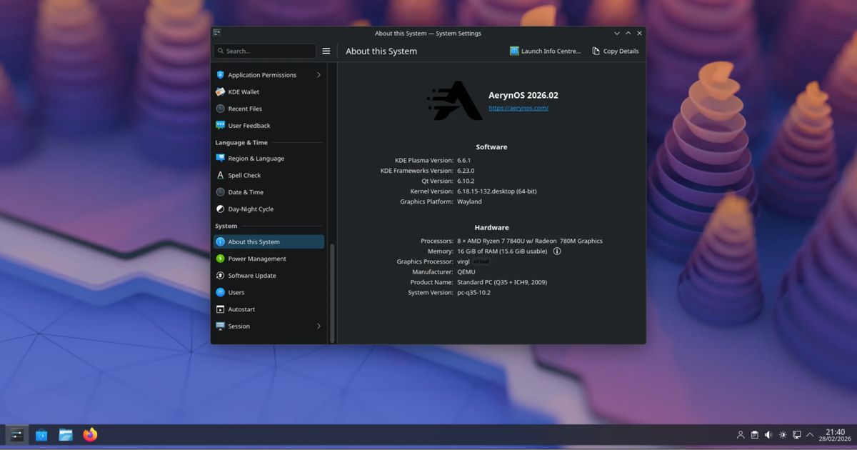Select the Software Update icon
The height and width of the screenshot is (450, 857).
coord(221,276)
